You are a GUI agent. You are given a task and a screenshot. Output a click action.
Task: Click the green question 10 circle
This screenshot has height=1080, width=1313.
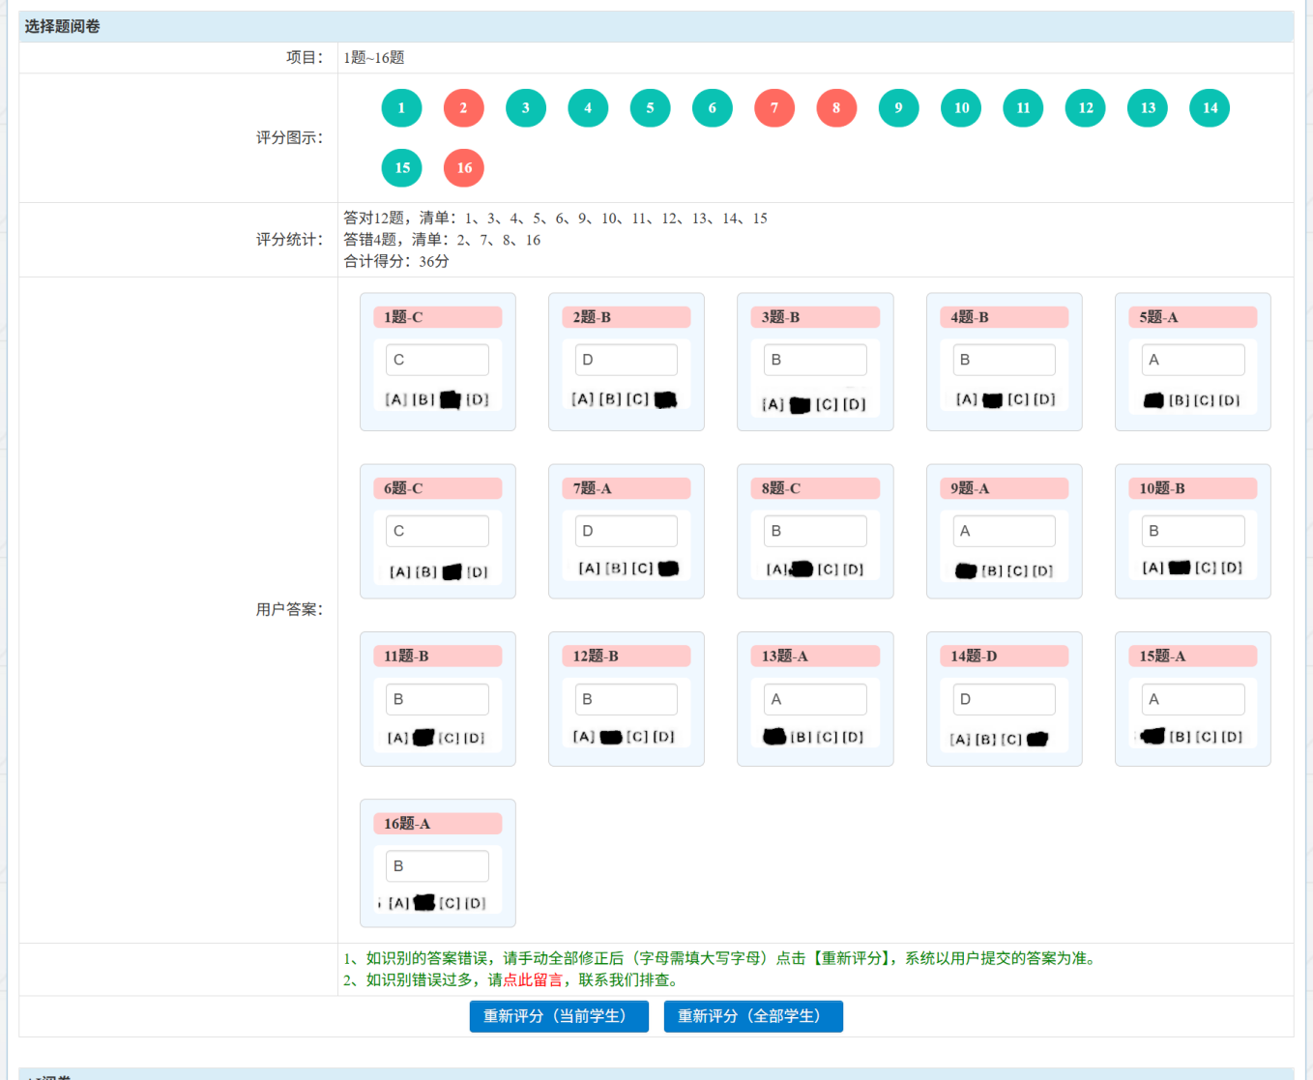point(960,108)
